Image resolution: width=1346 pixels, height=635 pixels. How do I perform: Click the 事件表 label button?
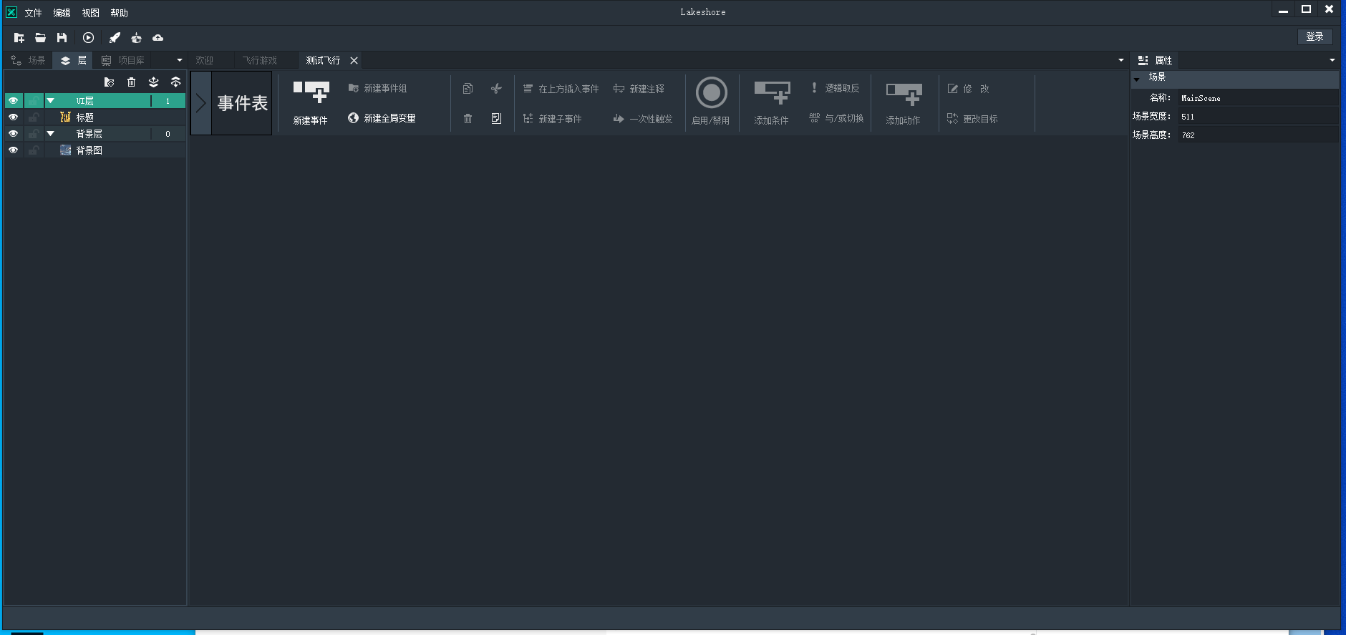pyautogui.click(x=242, y=103)
